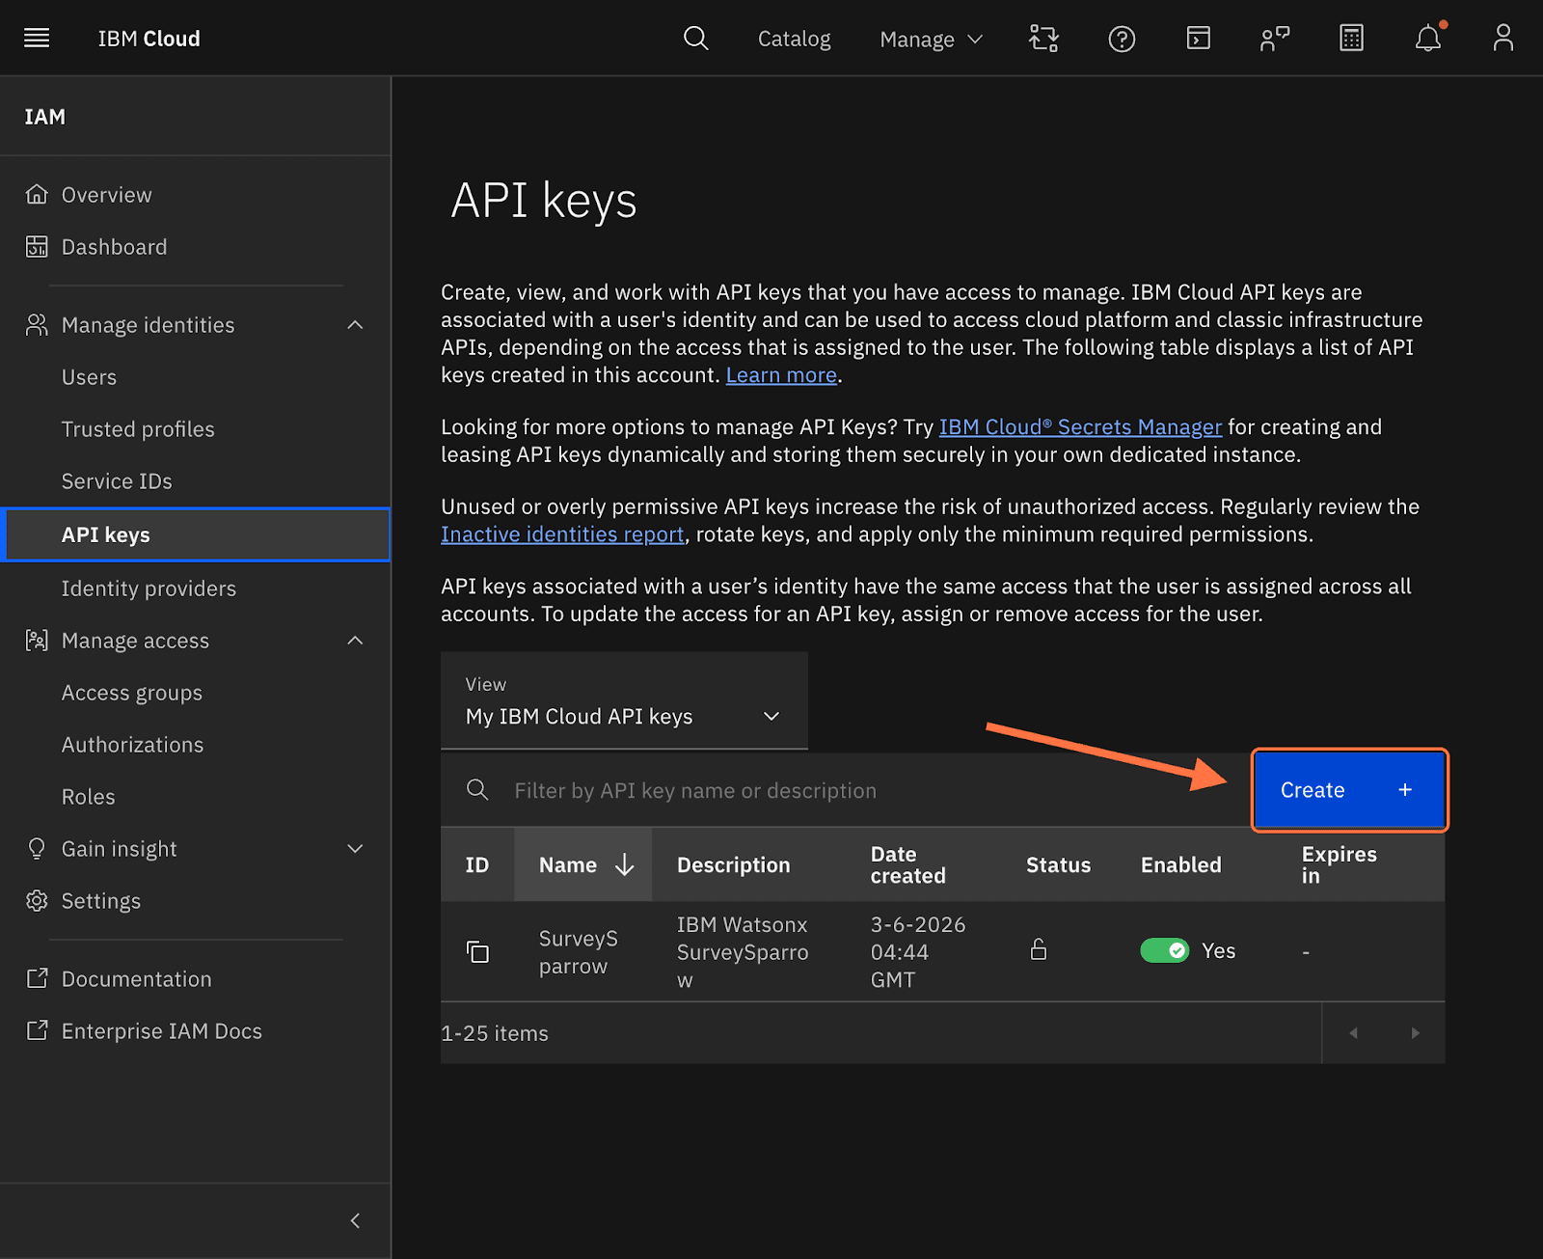This screenshot has height=1259, width=1543.
Task: Open the Inactive identities report link
Action: point(562,534)
